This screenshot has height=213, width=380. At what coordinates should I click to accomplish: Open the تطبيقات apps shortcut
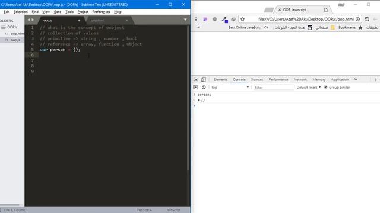point(372,28)
